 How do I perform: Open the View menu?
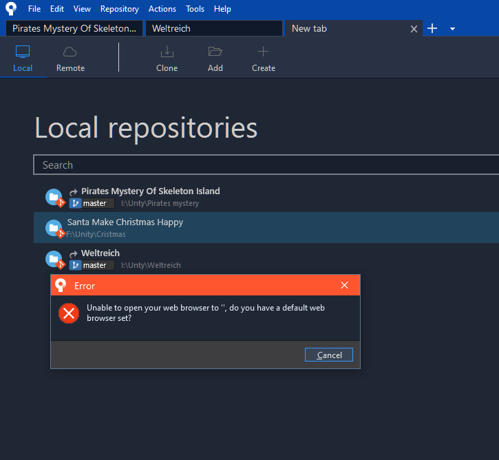click(82, 9)
